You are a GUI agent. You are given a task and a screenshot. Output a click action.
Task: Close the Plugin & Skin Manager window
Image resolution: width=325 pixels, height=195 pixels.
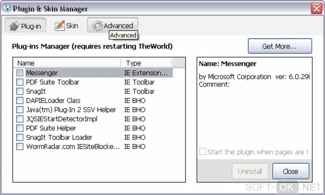(316, 9)
